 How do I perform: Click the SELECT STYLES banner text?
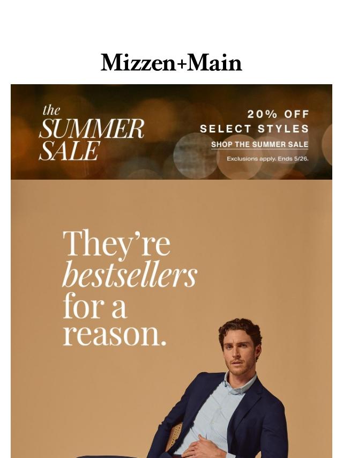254,129
